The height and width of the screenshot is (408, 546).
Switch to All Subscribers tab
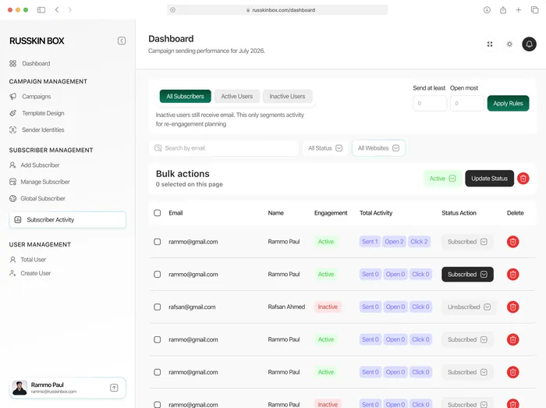tap(186, 97)
